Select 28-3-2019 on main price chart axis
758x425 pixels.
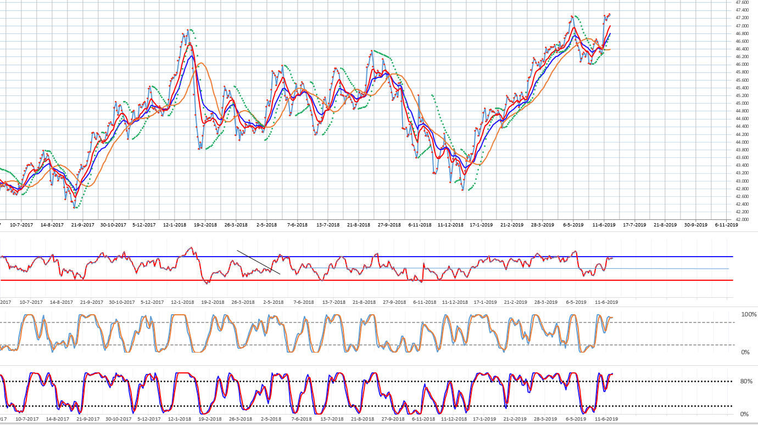[542, 225]
